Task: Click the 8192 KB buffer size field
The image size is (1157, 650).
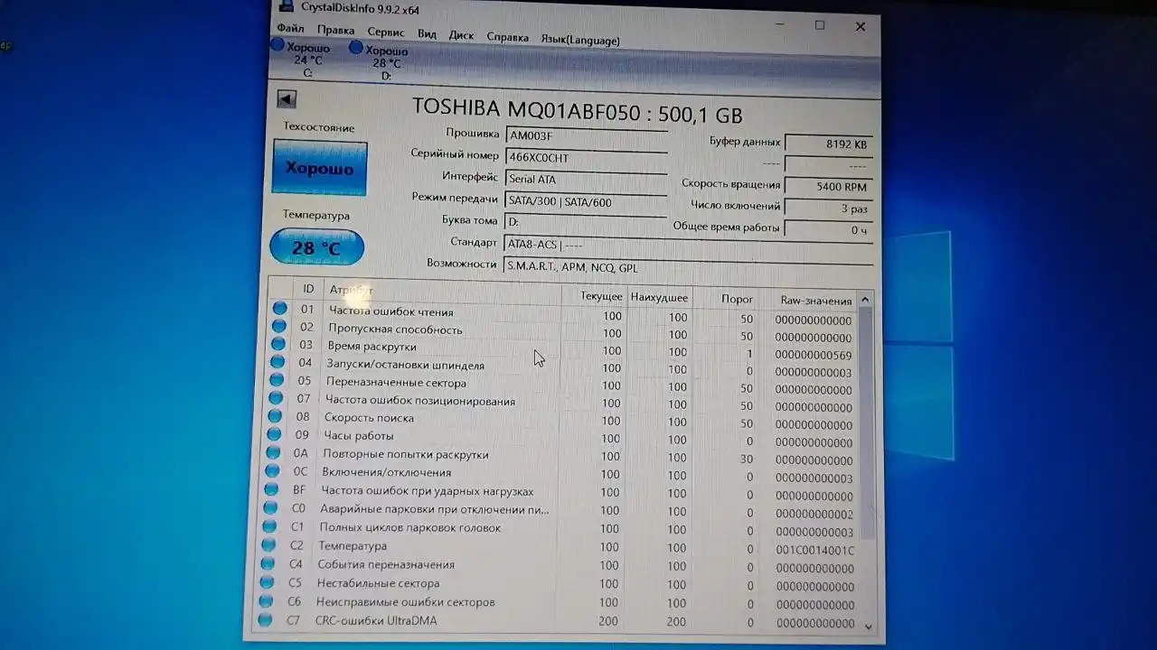Action: point(828,144)
